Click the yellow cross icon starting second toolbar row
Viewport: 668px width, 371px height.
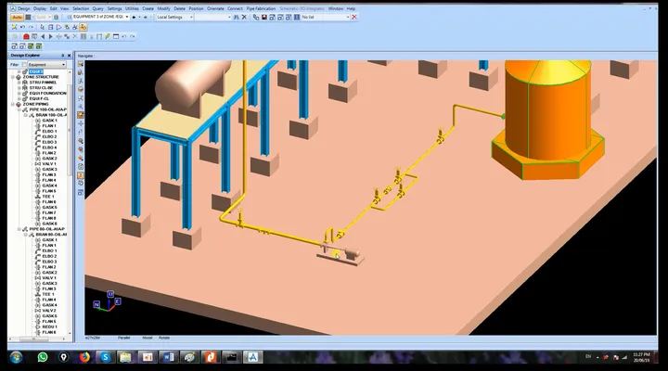click(x=14, y=27)
